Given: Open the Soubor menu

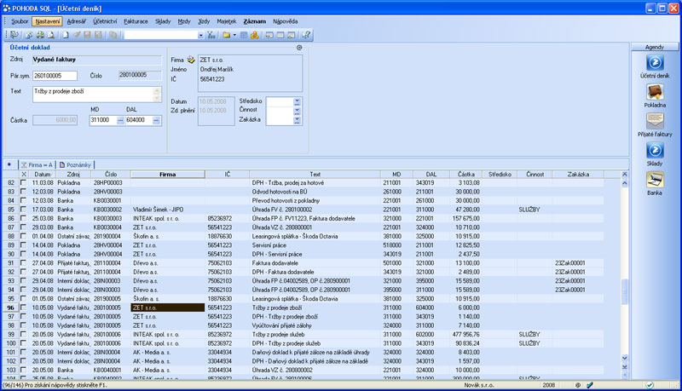Looking at the screenshot, I should (20, 21).
